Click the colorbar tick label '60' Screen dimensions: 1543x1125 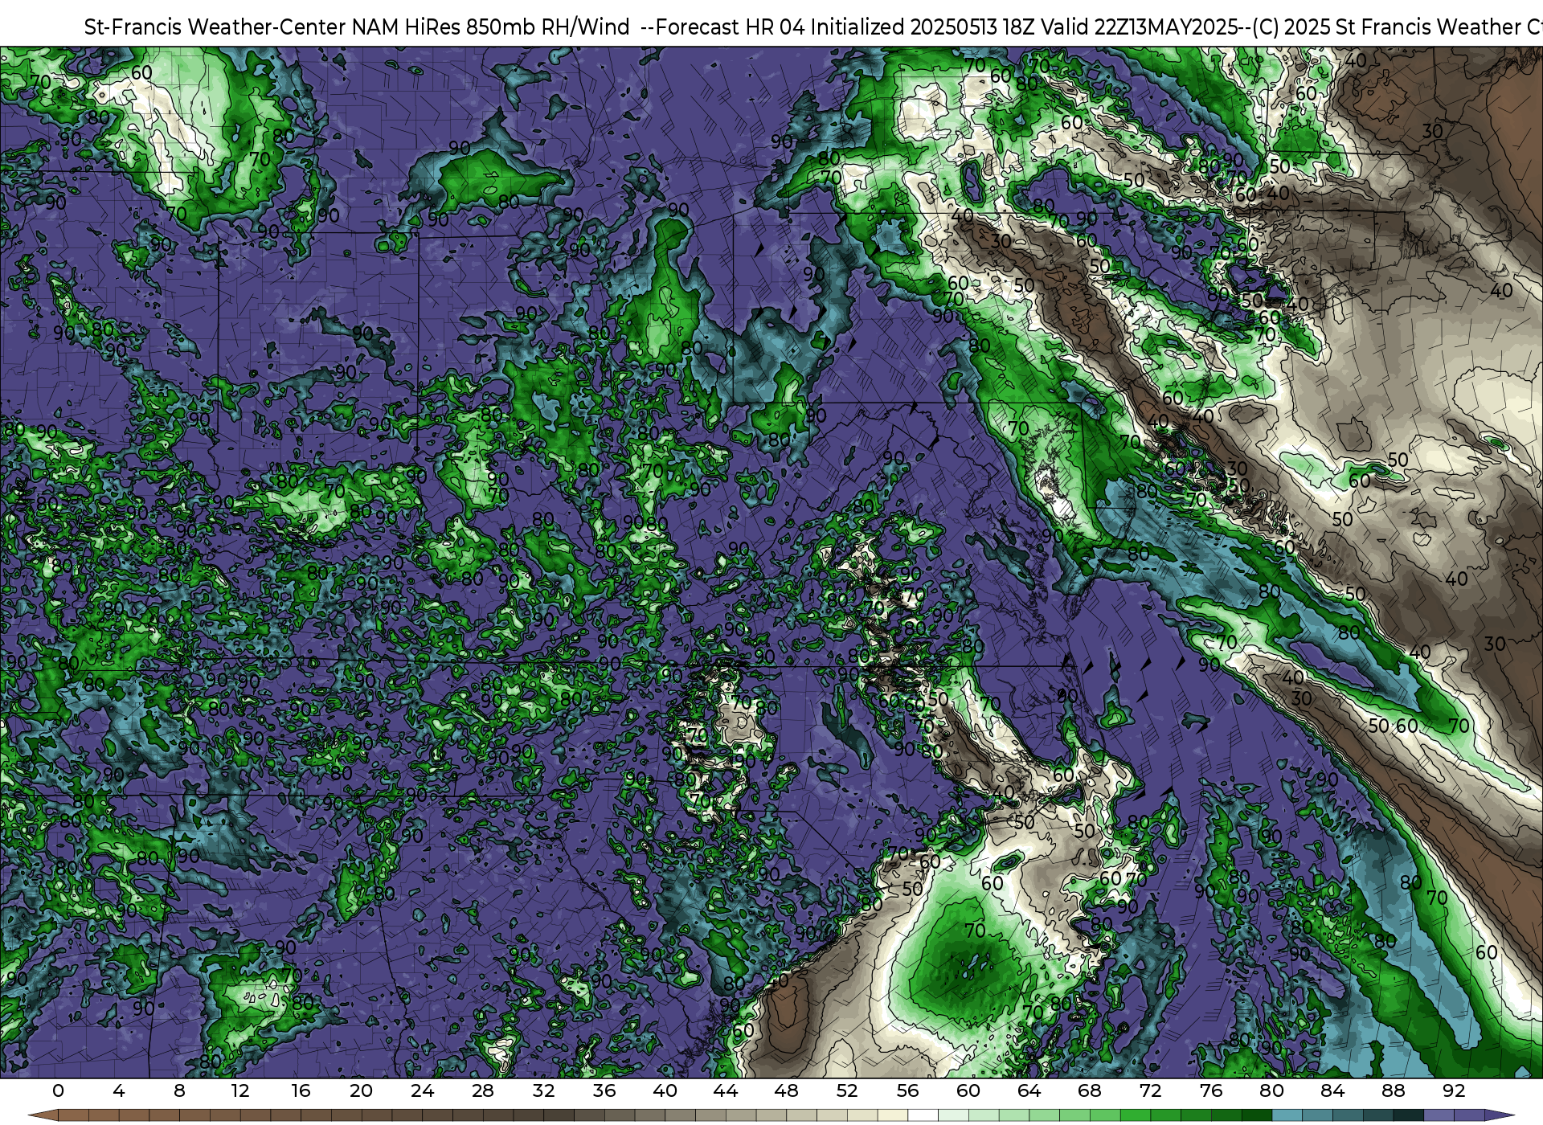pyautogui.click(x=968, y=1090)
